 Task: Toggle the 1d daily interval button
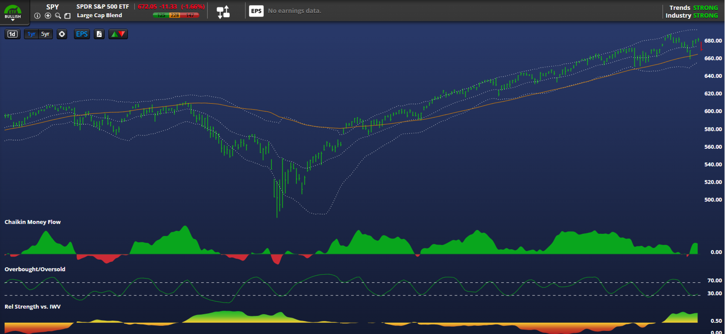click(x=12, y=34)
